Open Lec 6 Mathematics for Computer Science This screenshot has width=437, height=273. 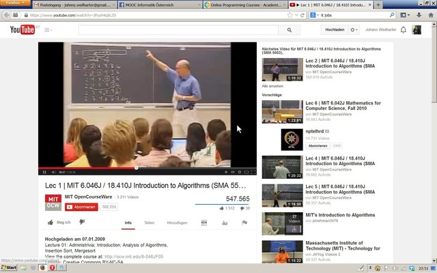point(343,106)
